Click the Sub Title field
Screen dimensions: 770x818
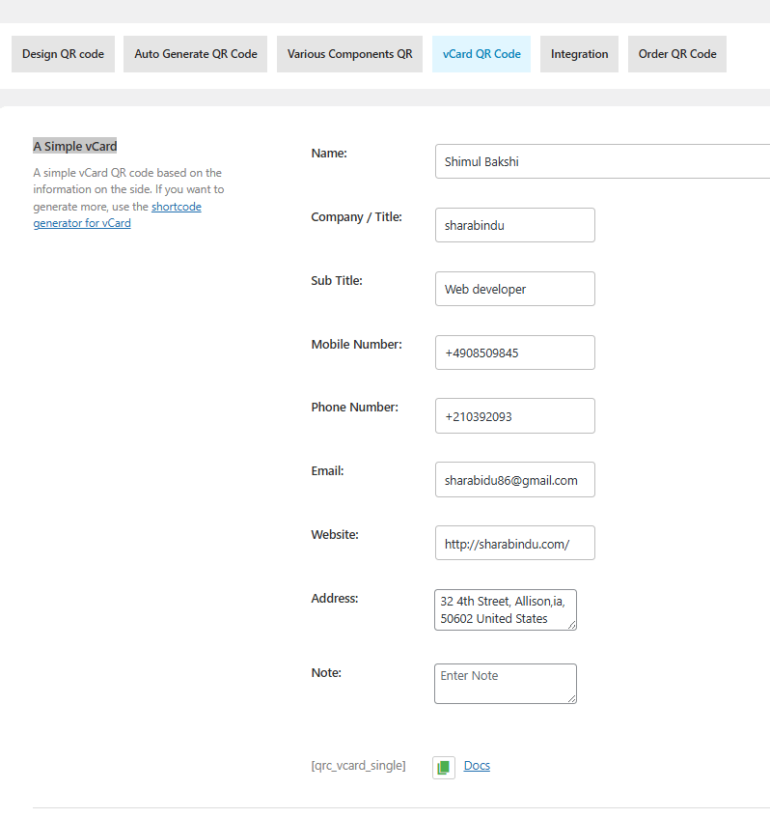pos(514,289)
